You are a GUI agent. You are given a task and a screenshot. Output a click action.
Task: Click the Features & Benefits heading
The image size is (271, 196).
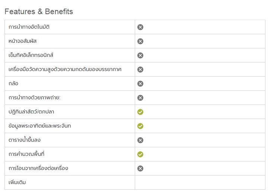pos(39,12)
